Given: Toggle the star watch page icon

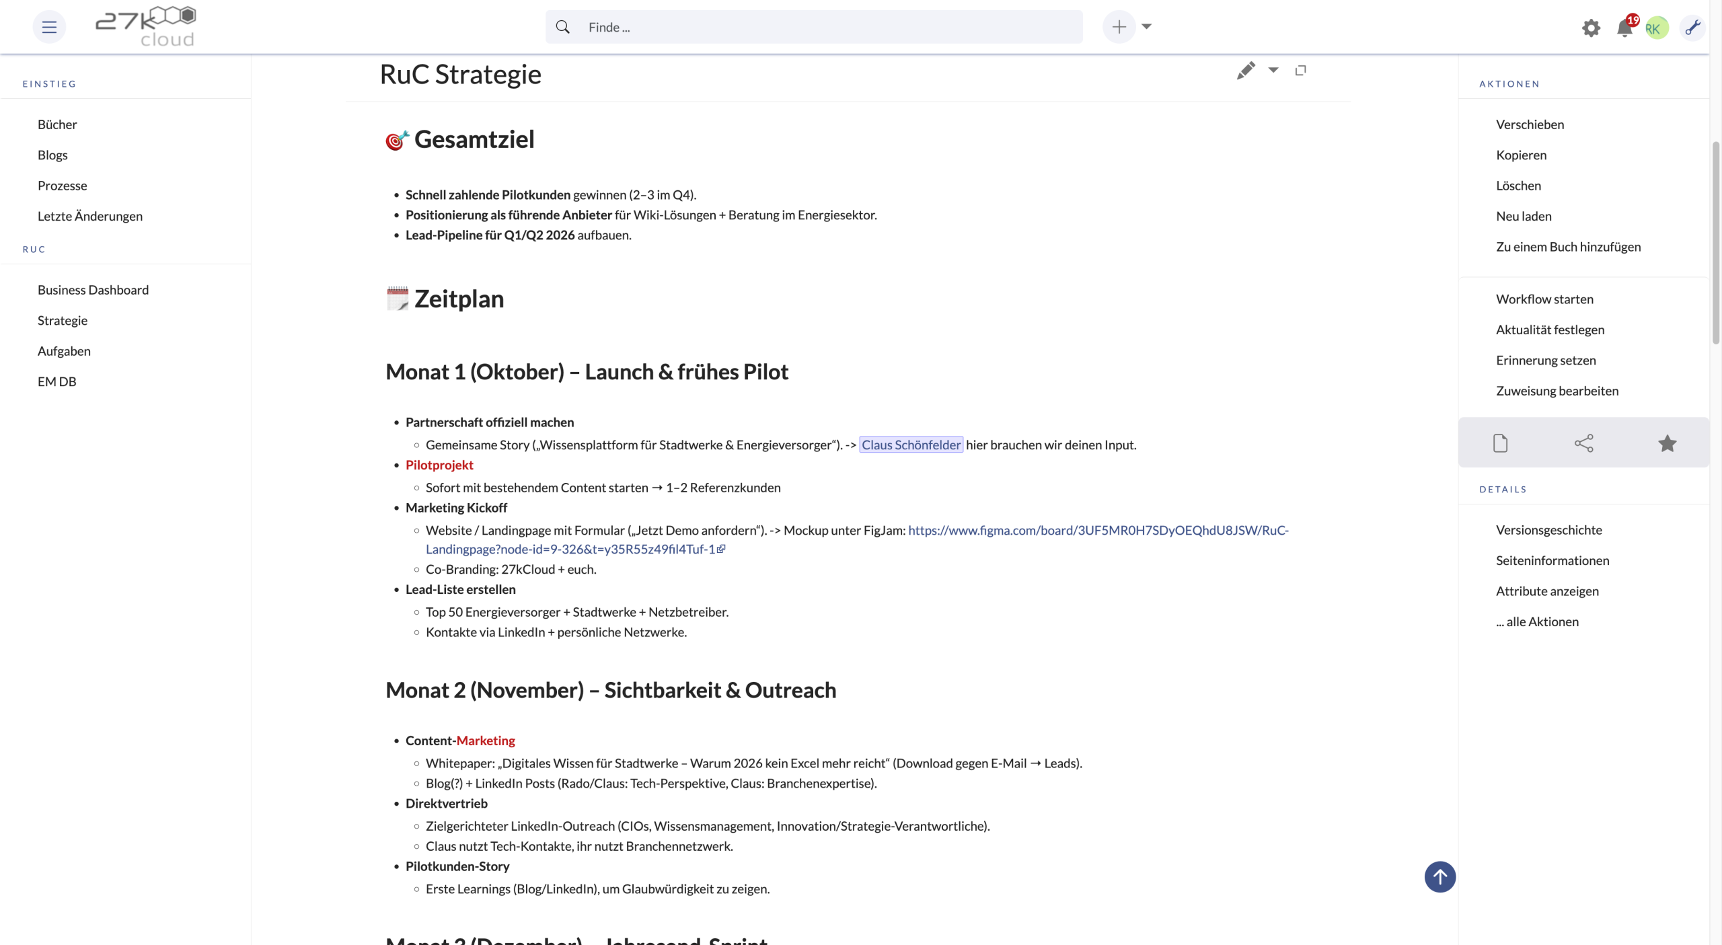Looking at the screenshot, I should [1668, 443].
